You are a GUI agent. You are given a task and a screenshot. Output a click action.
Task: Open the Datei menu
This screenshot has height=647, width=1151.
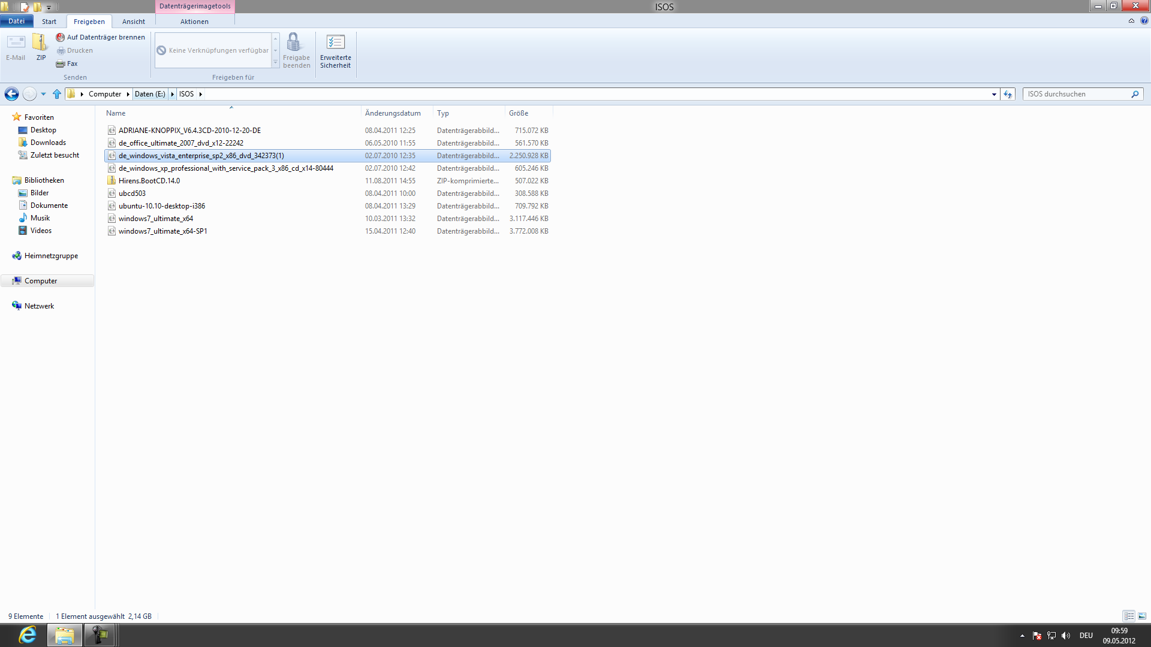(x=16, y=21)
